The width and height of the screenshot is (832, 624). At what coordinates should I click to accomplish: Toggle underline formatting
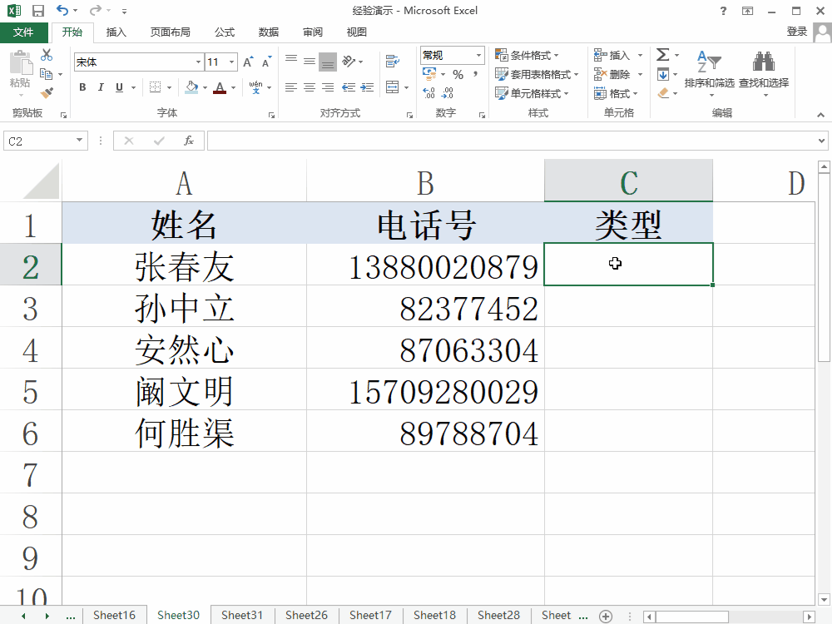[x=119, y=87]
